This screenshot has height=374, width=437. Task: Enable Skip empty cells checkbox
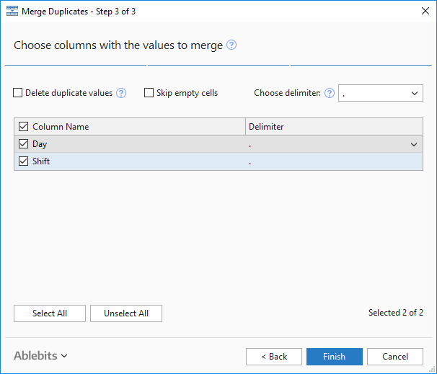click(x=149, y=93)
